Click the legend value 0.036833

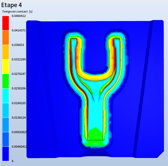[x=18, y=45]
